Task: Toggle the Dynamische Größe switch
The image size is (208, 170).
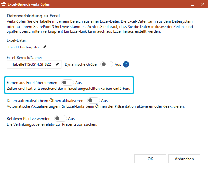Action: click(x=107, y=64)
